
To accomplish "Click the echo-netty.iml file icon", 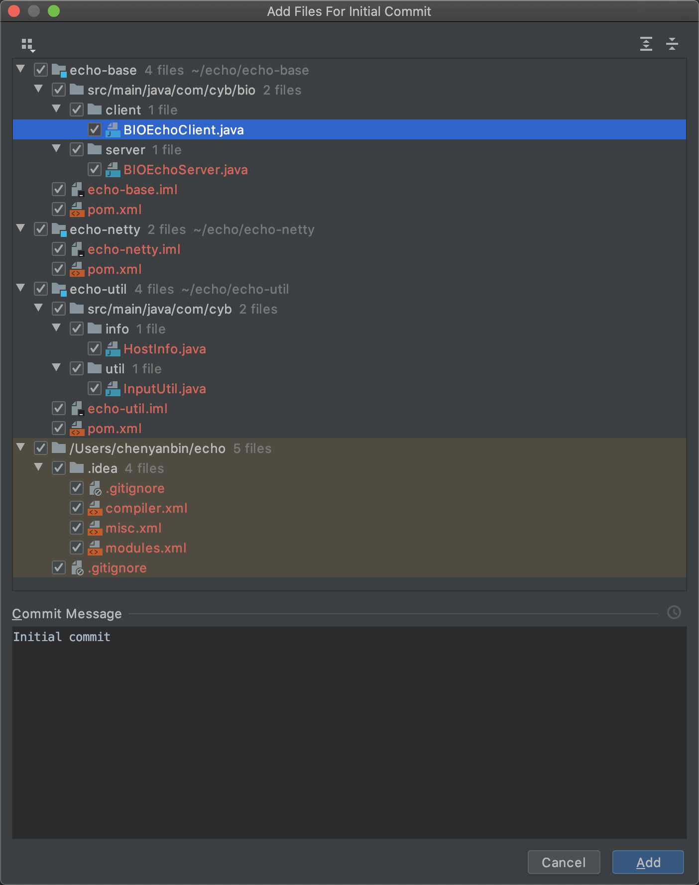I will (77, 249).
